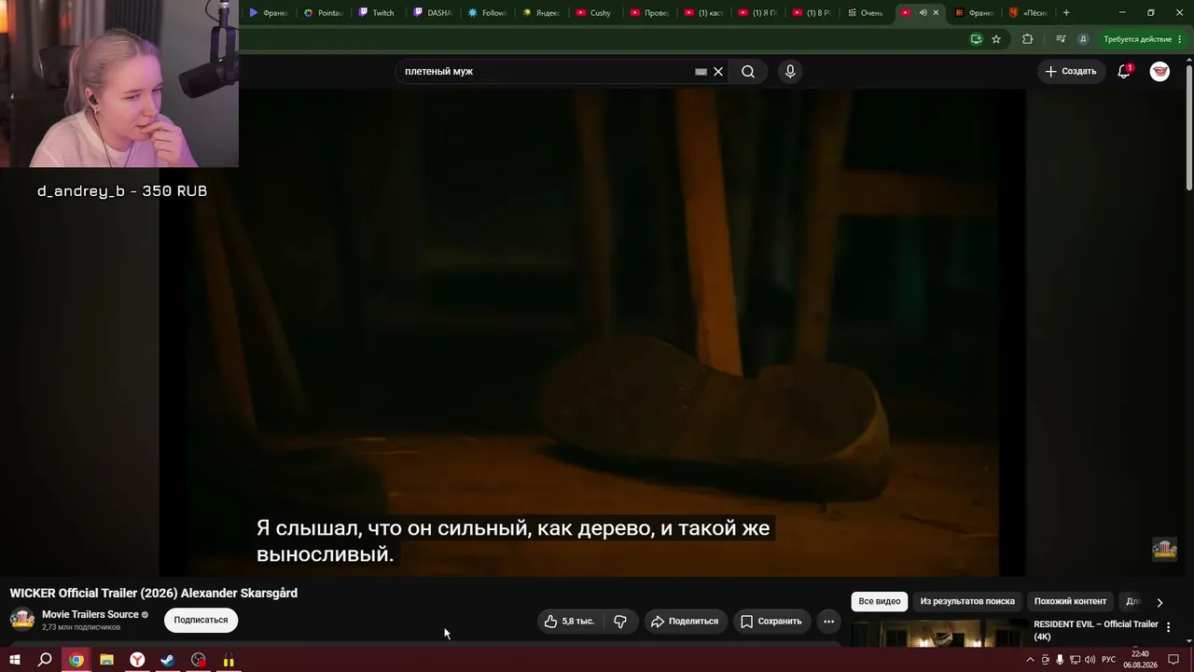The image size is (1194, 672).
Task: Click the RESIDENT EVIL trailer thumbnail
Action: click(938, 633)
